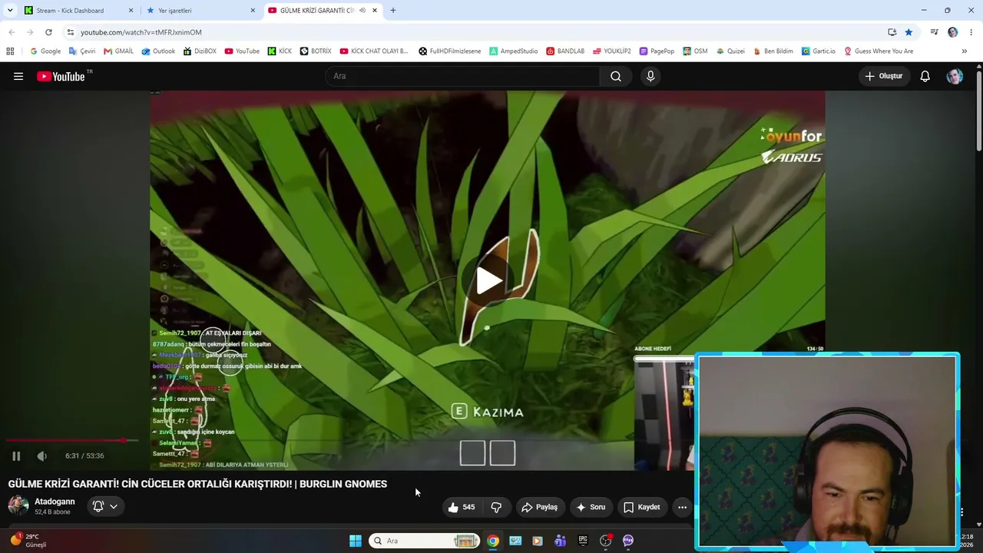This screenshot has height=553, width=983.
Task: Open the Çeviri bookmark
Action: [81, 51]
